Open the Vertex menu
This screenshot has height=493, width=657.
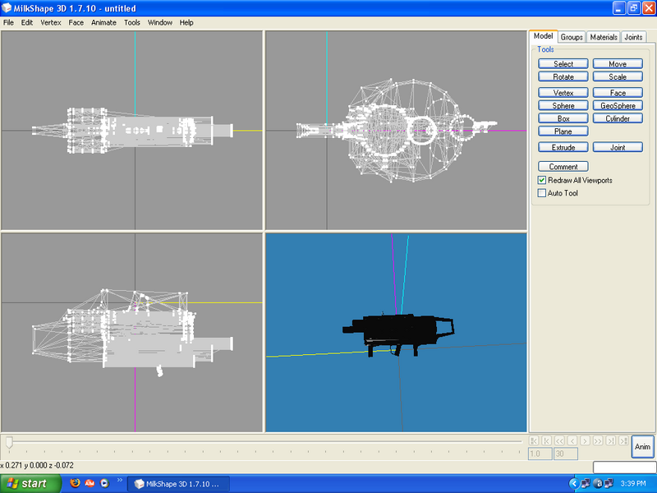point(51,23)
